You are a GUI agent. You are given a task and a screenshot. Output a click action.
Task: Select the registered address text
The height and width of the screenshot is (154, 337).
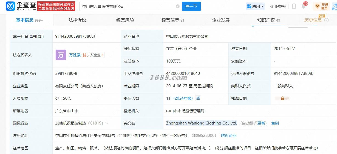[121, 135]
